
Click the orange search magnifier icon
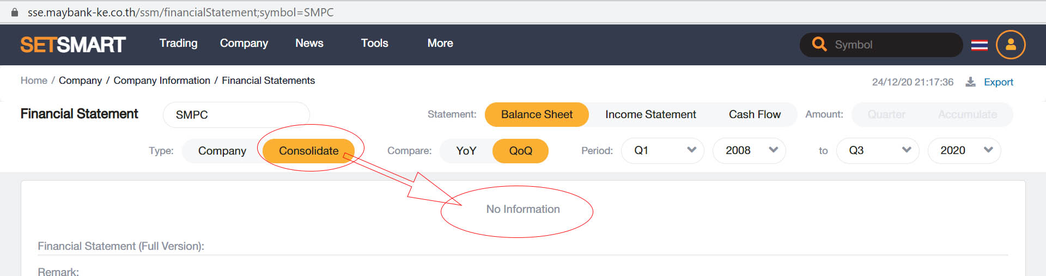click(819, 44)
